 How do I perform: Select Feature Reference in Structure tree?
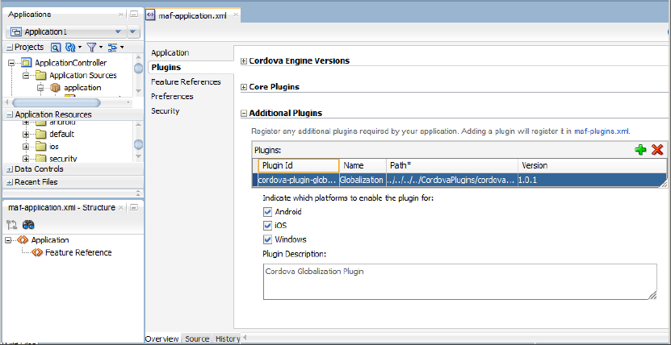point(78,253)
